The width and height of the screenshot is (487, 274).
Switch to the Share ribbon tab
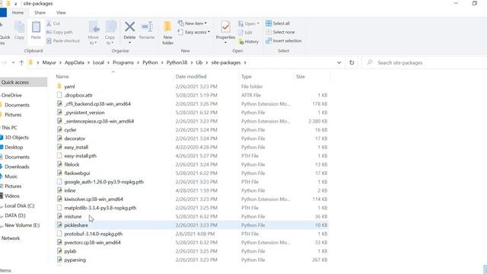[x=40, y=12]
